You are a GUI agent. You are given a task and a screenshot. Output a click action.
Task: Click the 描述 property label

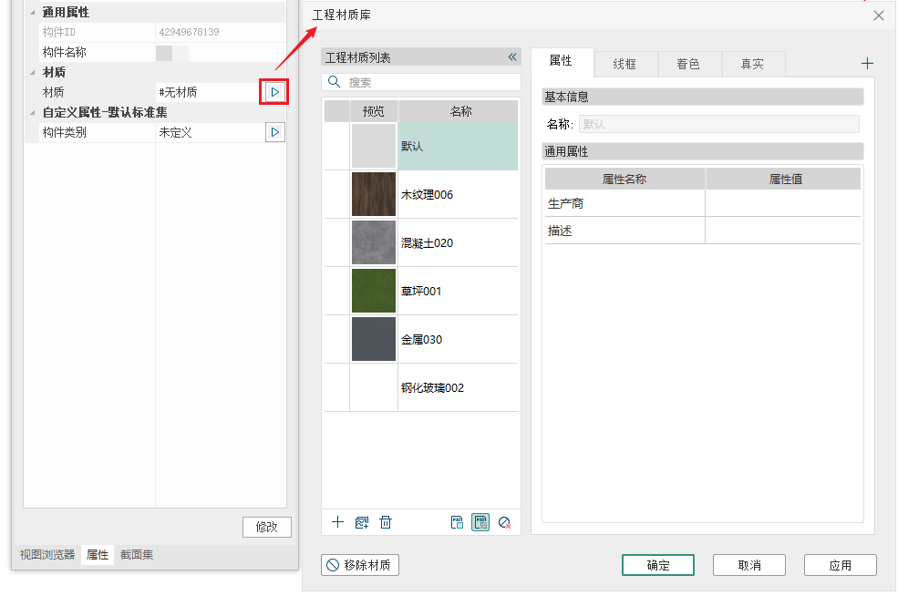coord(560,231)
